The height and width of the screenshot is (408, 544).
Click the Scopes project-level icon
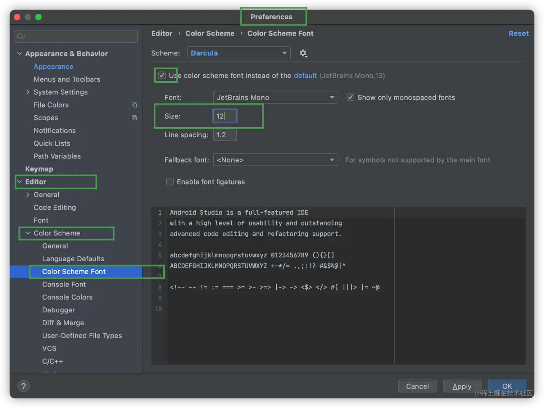coord(134,118)
